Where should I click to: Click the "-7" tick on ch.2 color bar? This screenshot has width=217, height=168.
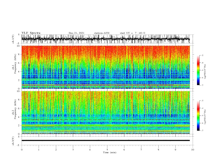(x=202, y=131)
